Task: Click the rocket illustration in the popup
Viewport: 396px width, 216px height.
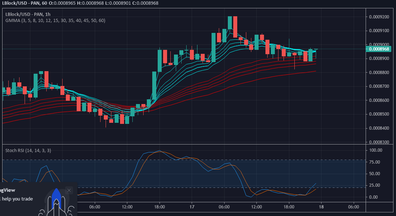Action: [56, 203]
